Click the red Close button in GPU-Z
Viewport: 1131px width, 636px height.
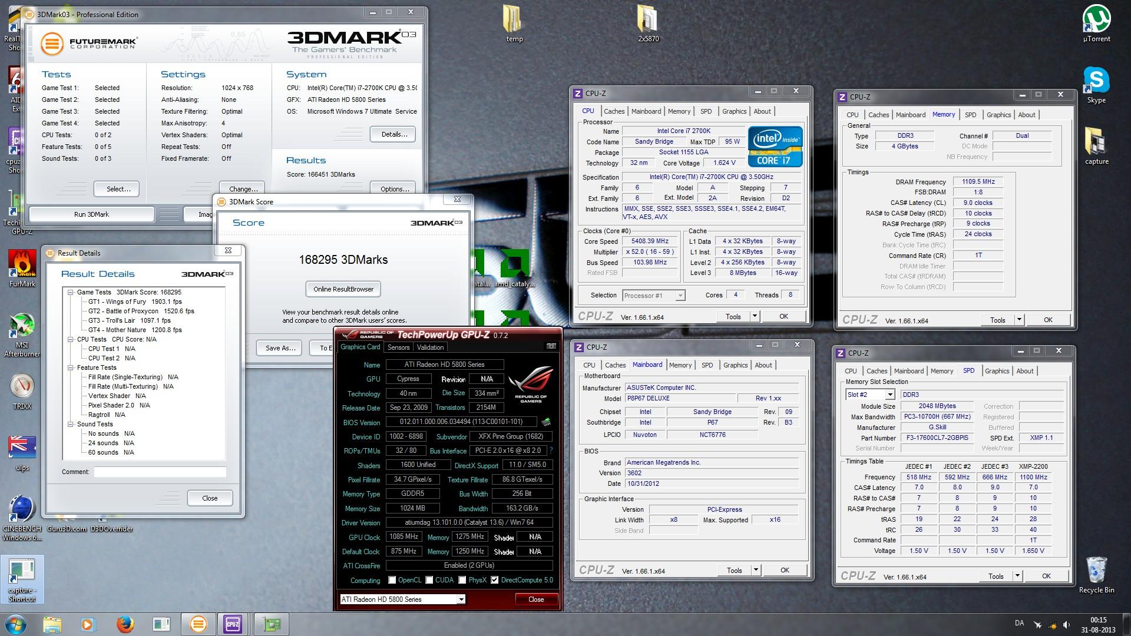click(x=536, y=599)
